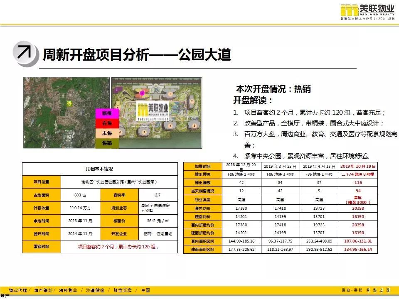Viewport: 399px width, 299px height.
Task: Click 海外物业 in the footer bar
Action: [x=68, y=290]
